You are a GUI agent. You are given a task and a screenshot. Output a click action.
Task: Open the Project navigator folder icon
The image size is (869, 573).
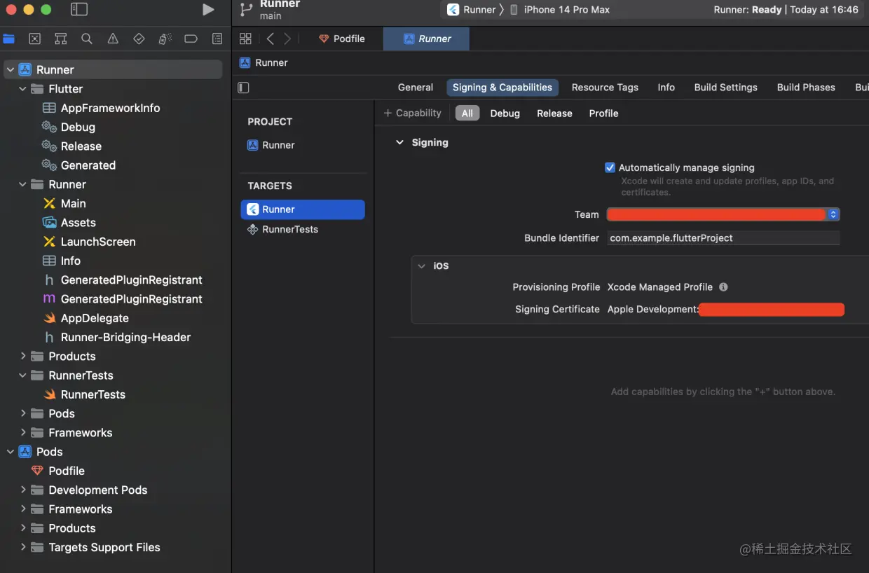[8, 39]
